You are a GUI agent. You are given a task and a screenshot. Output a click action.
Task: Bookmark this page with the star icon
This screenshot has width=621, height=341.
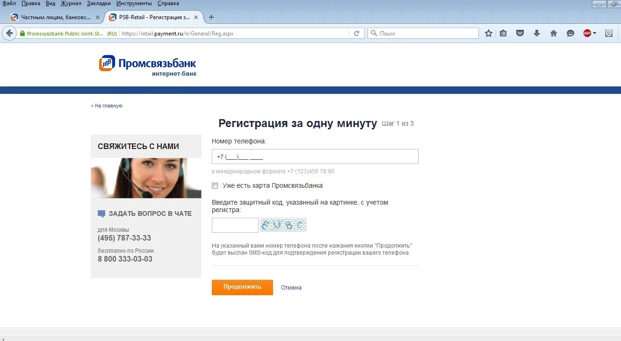pos(489,33)
